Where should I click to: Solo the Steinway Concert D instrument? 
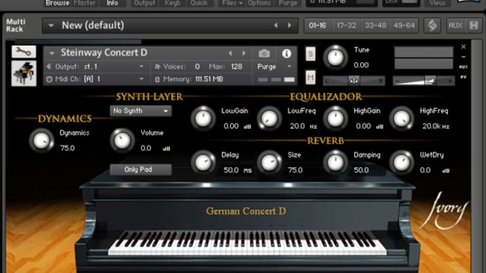click(x=311, y=54)
